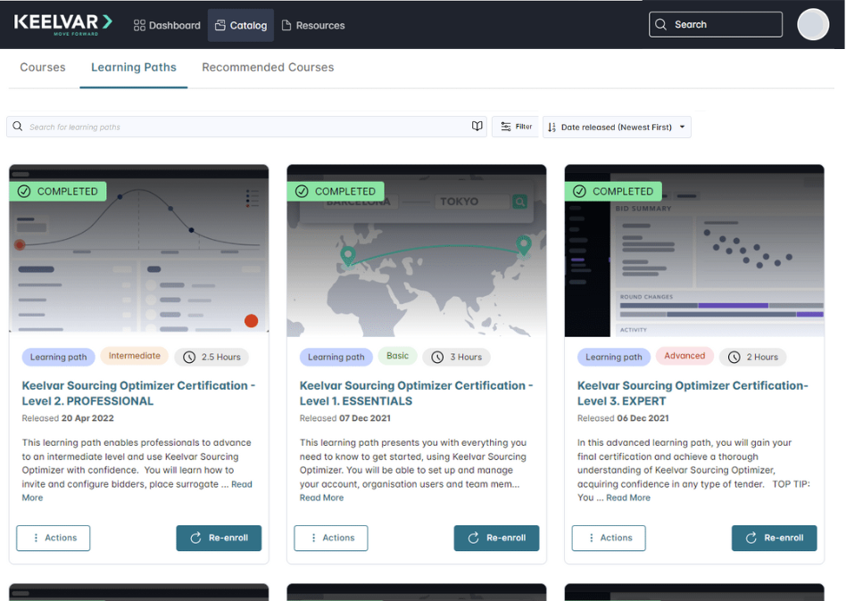Click the top navigation Search field
846x601 pixels.
click(x=716, y=24)
